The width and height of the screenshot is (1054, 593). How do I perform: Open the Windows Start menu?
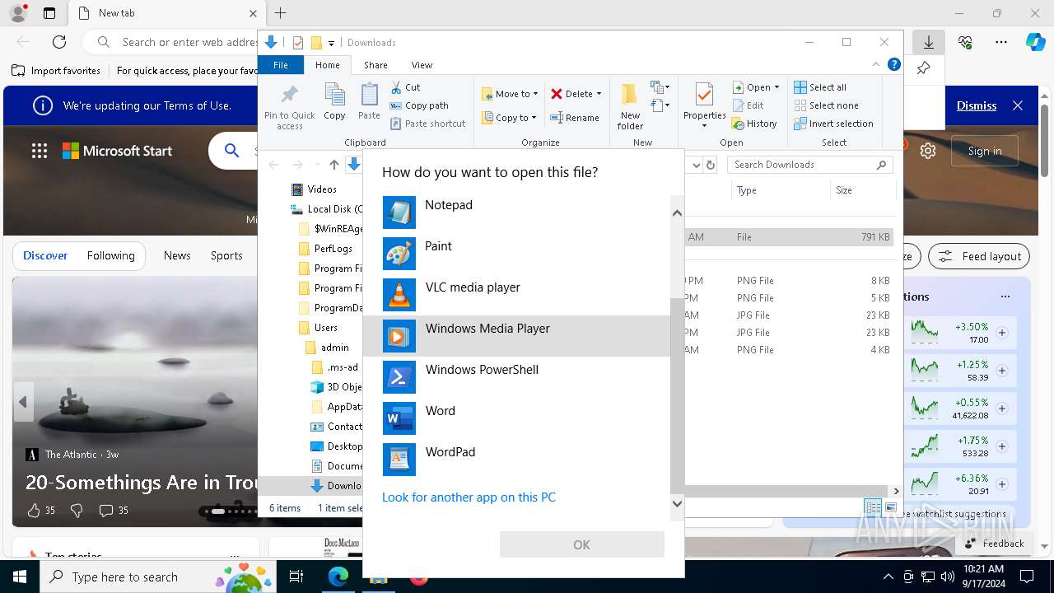pyautogui.click(x=20, y=577)
